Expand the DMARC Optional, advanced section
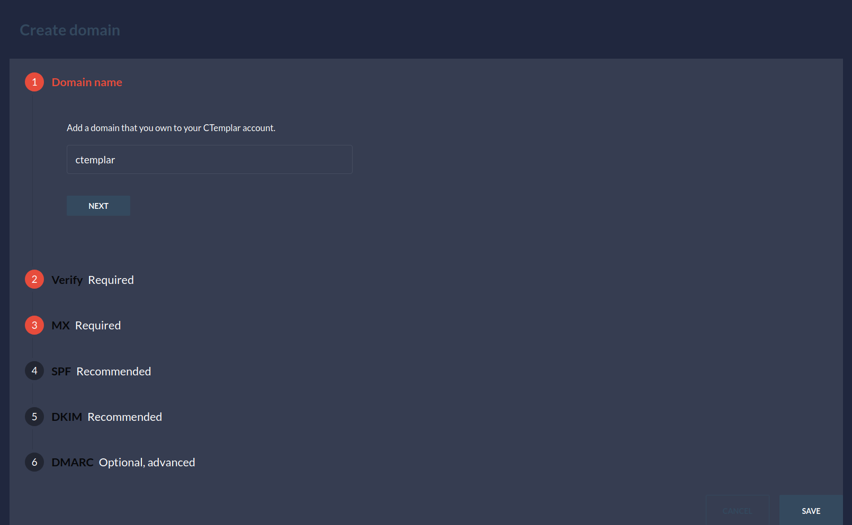The image size is (852, 525). pos(123,462)
